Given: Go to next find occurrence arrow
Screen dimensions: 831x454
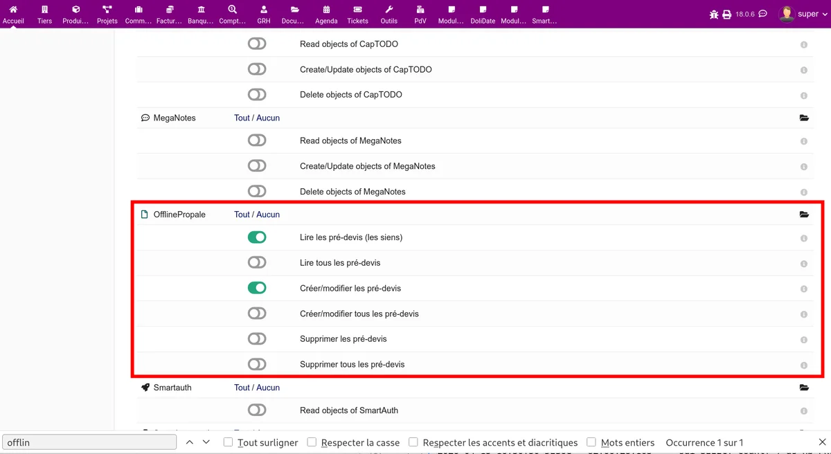Looking at the screenshot, I should 206,442.
